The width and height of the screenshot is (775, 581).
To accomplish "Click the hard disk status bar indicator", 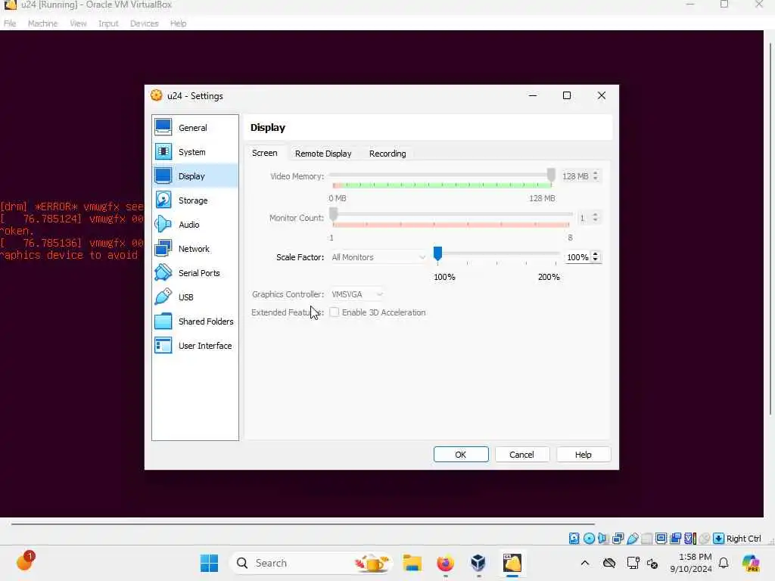I will (574, 539).
